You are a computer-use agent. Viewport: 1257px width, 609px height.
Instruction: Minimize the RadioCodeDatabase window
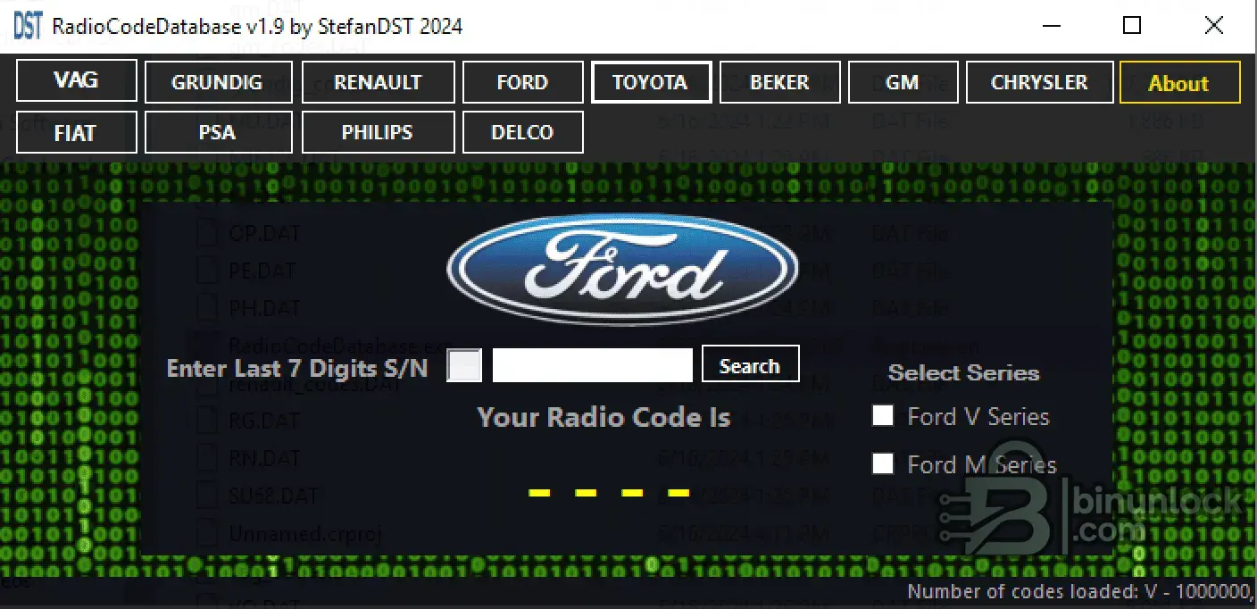pyautogui.click(x=1051, y=26)
